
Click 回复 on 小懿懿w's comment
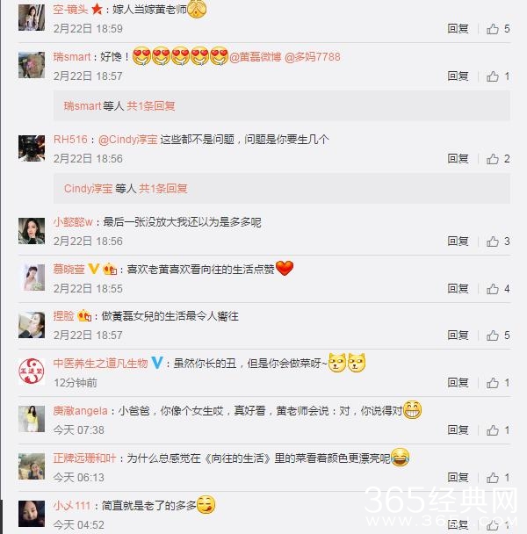click(x=458, y=242)
